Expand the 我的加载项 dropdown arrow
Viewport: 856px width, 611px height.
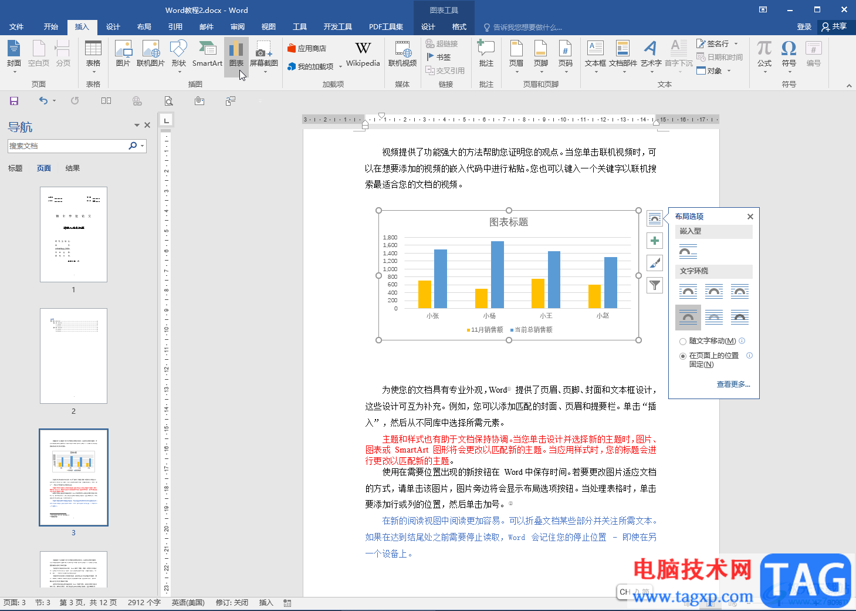pyautogui.click(x=340, y=67)
